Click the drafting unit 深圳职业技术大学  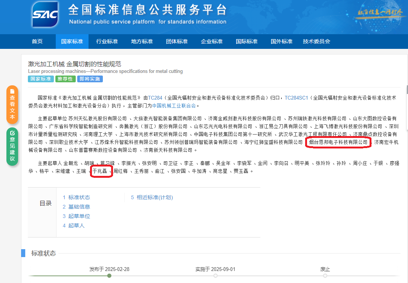click(x=69, y=142)
